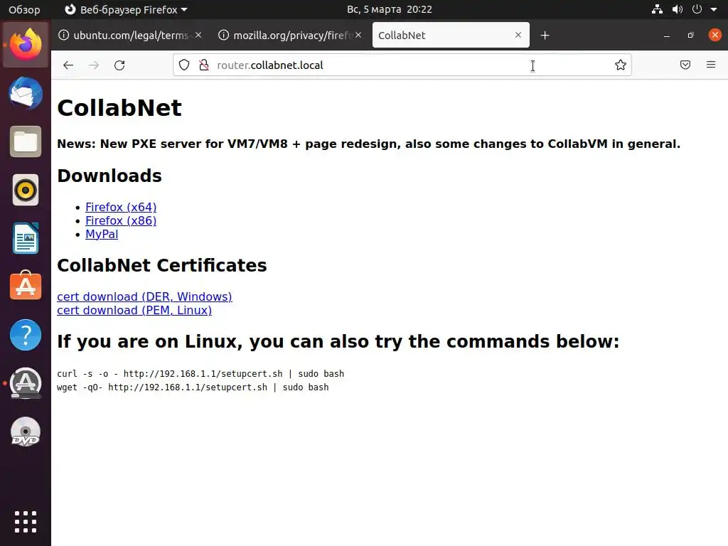Expand the system menu arrow
The height and width of the screenshot is (546, 728).
pos(714,9)
